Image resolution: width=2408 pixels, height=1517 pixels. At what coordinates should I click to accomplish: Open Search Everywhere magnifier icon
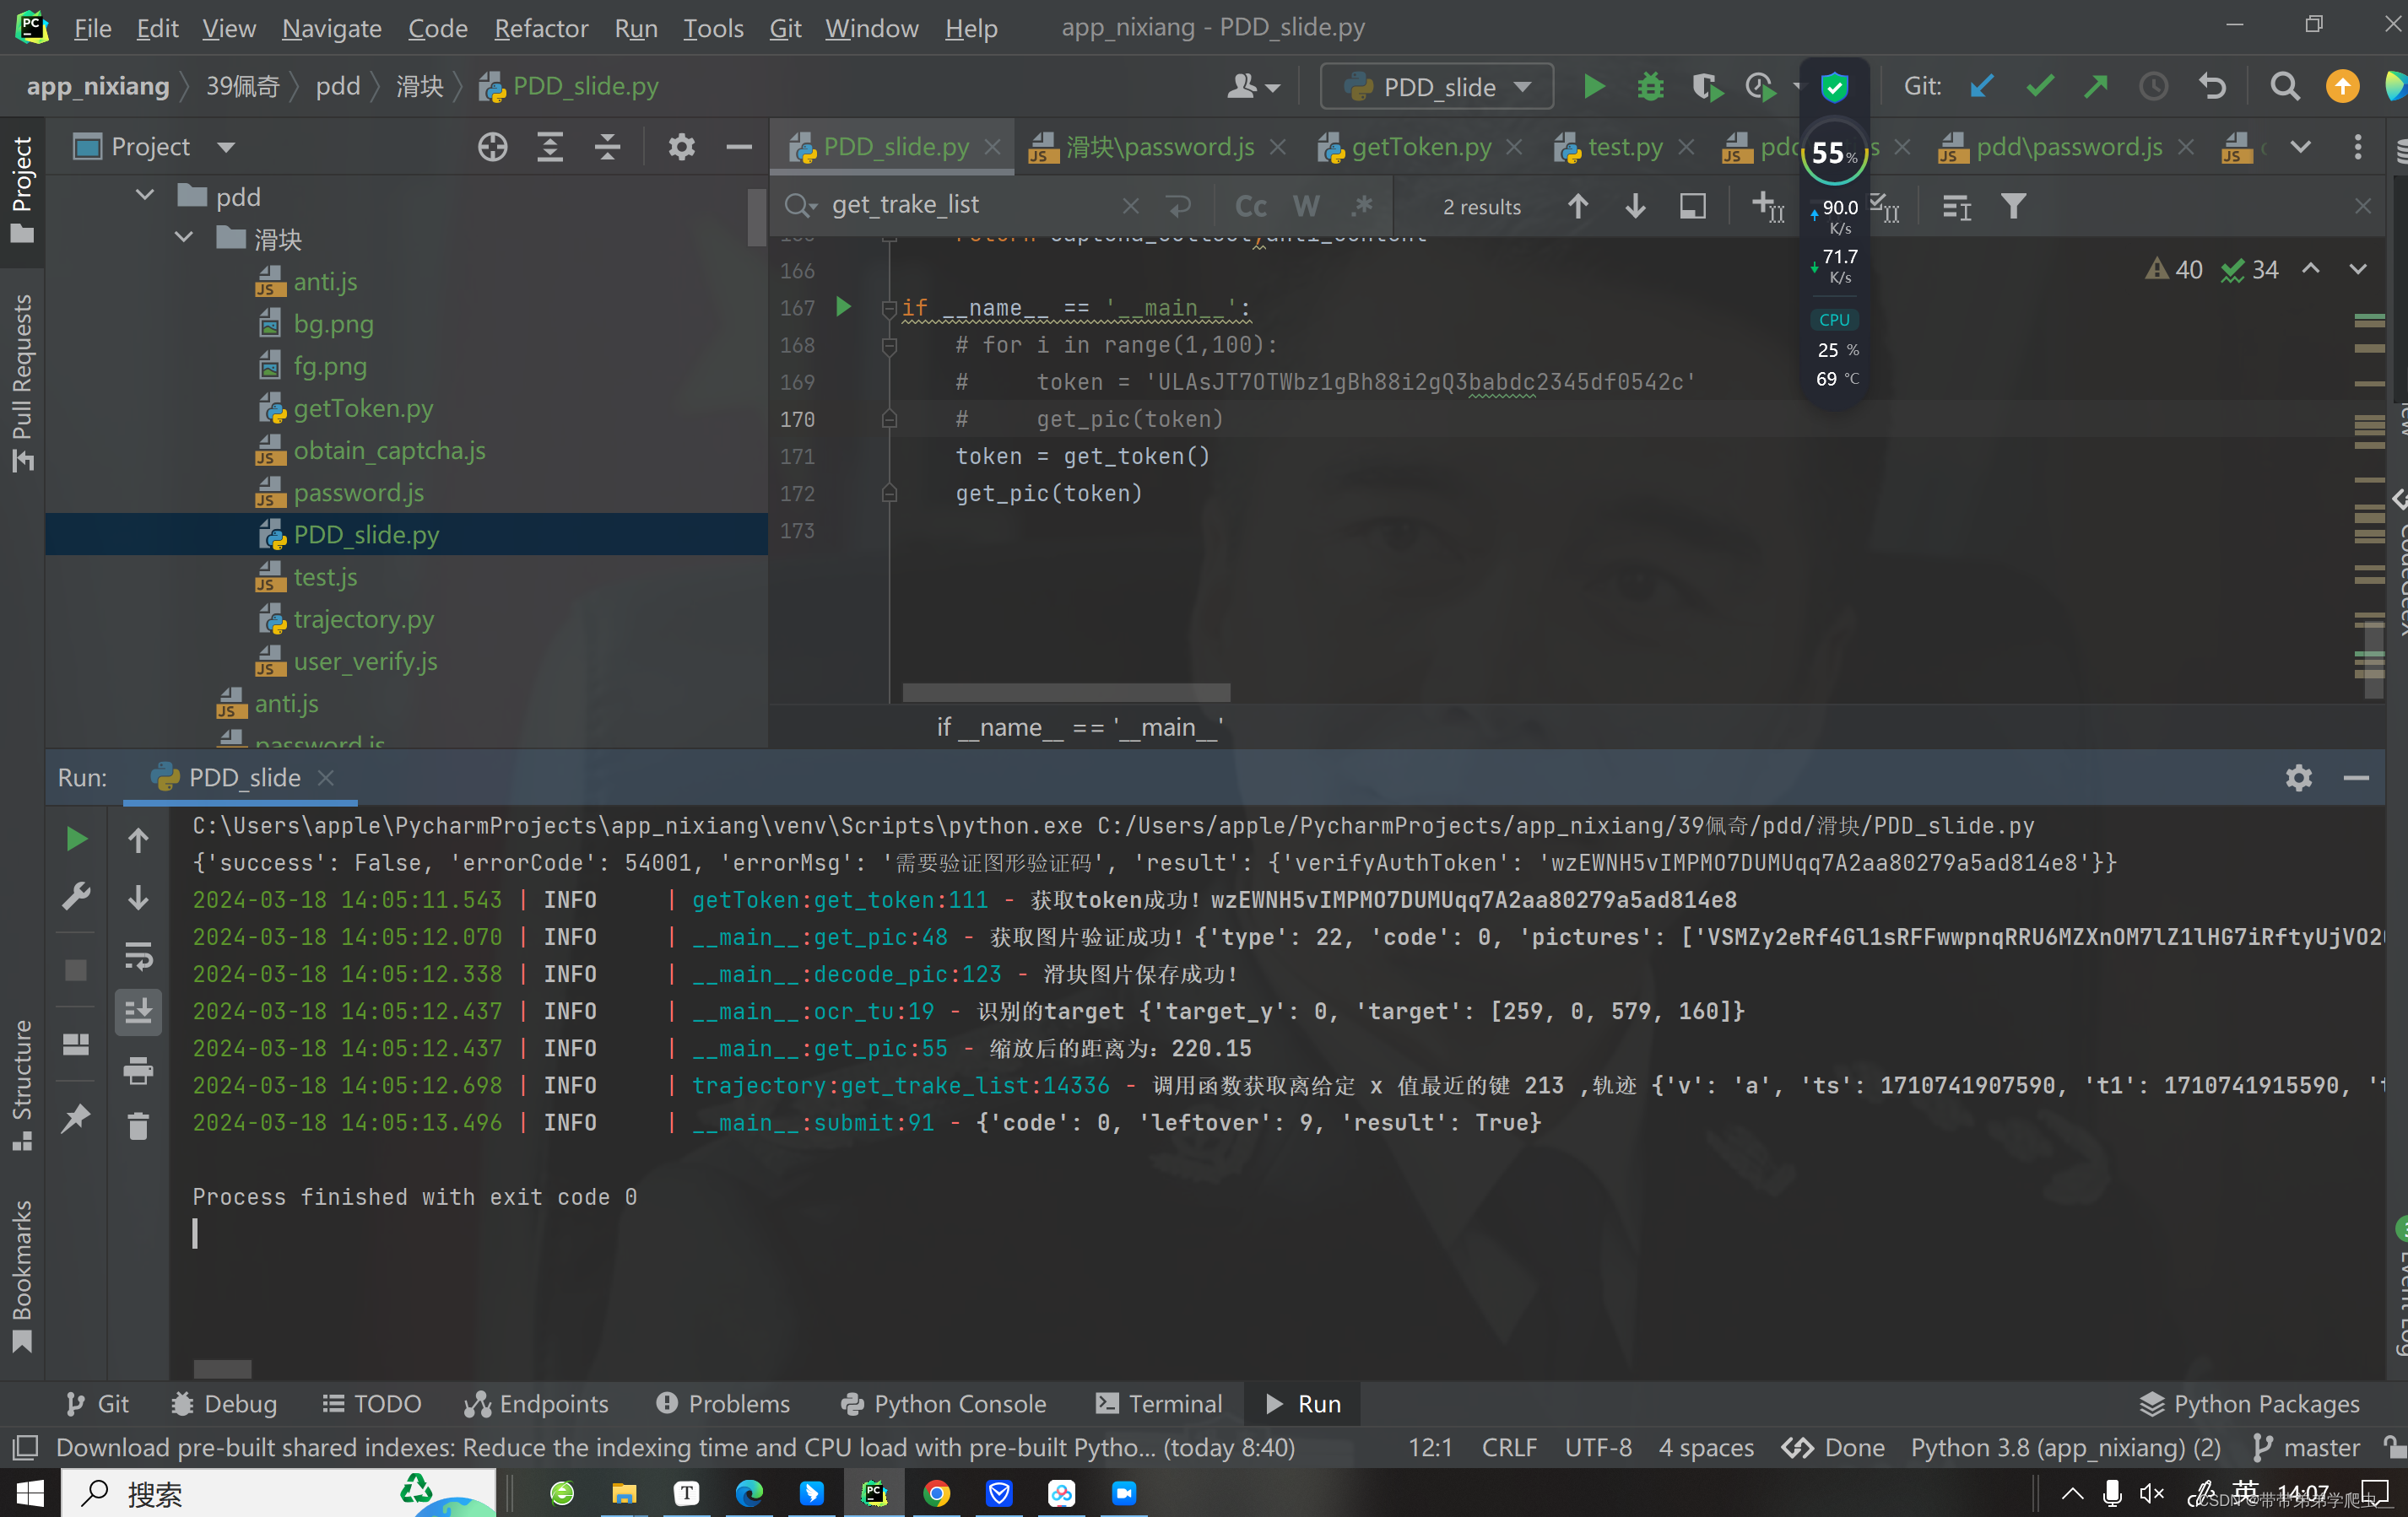click(2284, 87)
